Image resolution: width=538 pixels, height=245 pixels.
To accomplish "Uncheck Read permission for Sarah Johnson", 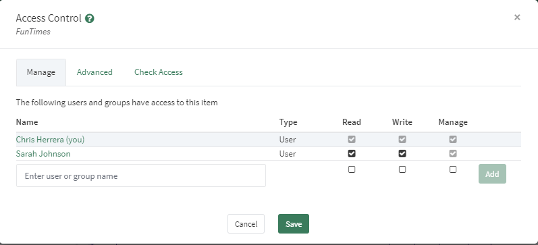I will coord(352,154).
